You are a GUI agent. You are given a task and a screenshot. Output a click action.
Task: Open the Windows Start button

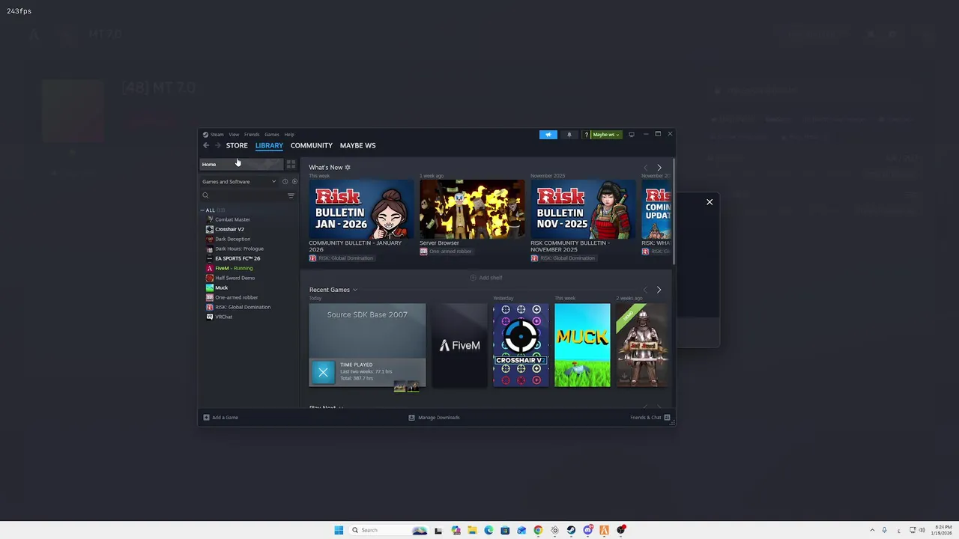(339, 530)
